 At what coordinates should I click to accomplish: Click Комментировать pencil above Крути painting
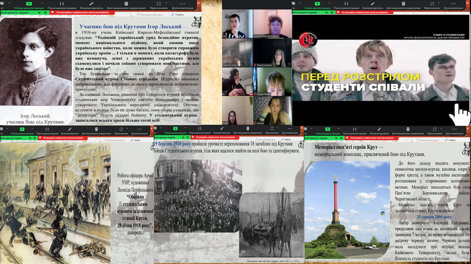70,129
